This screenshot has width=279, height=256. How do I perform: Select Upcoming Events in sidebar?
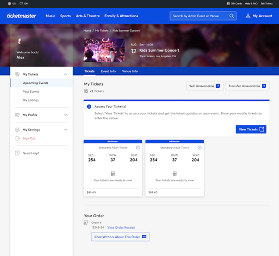42,83
